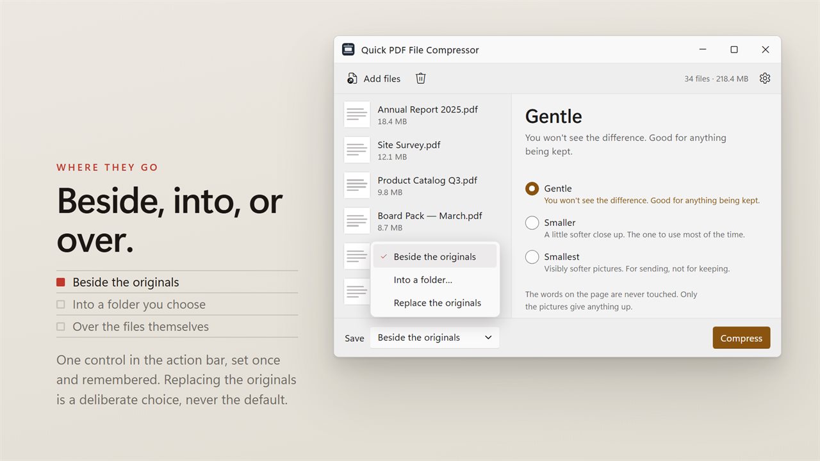
Task: Select Product Catalog Q3.pdf file name
Action: coord(427,181)
